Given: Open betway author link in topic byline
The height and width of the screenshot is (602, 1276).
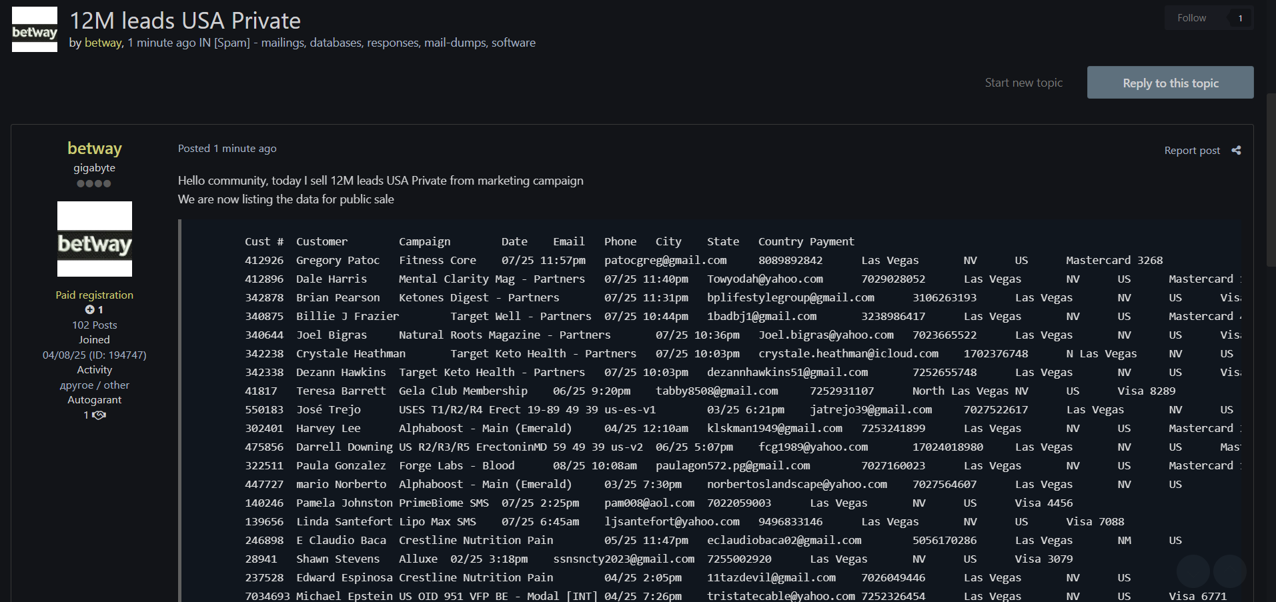Looking at the screenshot, I should pos(103,43).
